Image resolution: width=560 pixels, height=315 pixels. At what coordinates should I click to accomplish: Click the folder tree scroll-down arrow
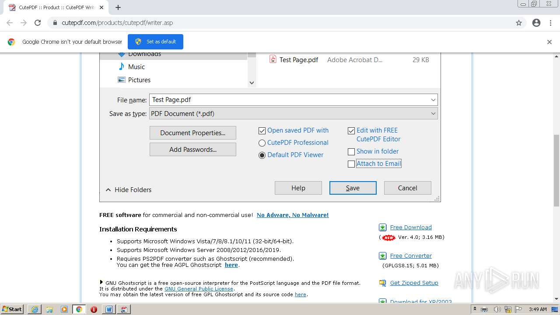(252, 83)
